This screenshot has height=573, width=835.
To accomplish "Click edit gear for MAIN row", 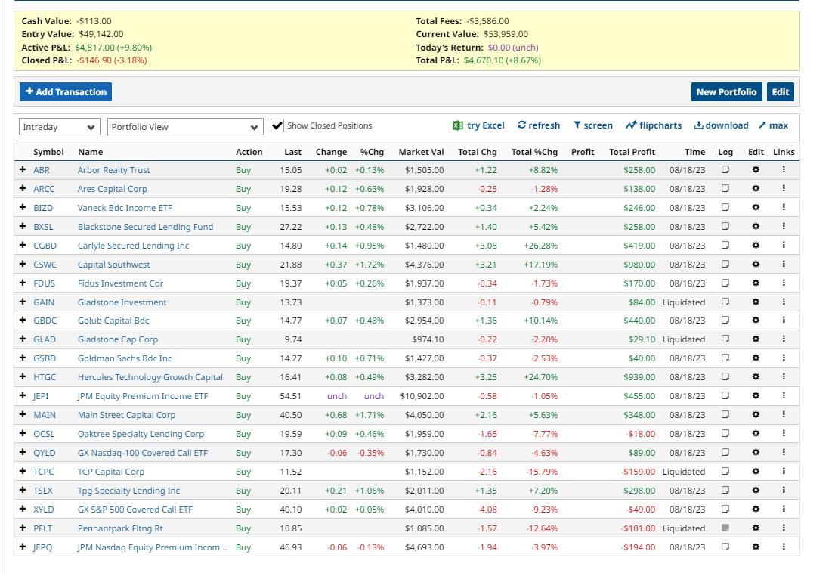I will [x=756, y=414].
